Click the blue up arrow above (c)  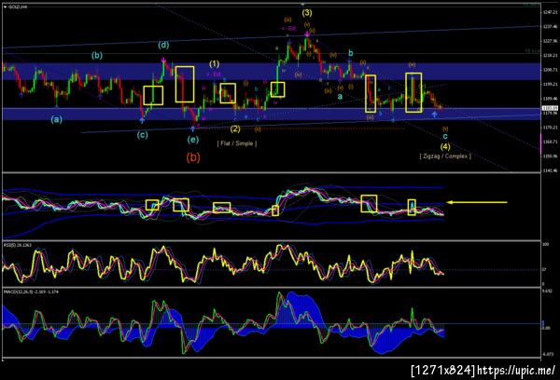pos(142,120)
